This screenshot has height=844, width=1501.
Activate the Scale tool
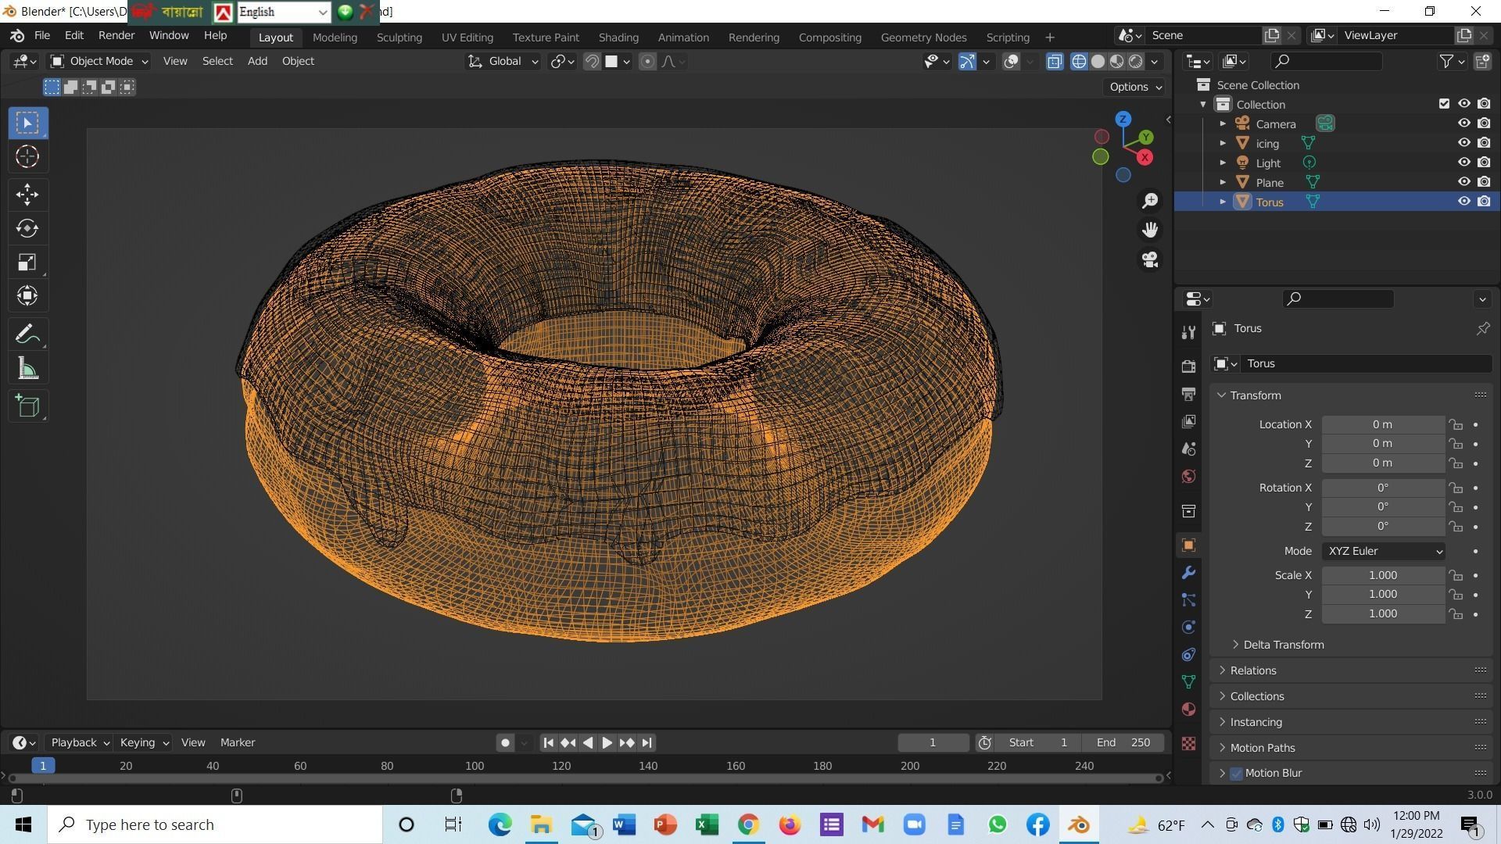(x=27, y=263)
